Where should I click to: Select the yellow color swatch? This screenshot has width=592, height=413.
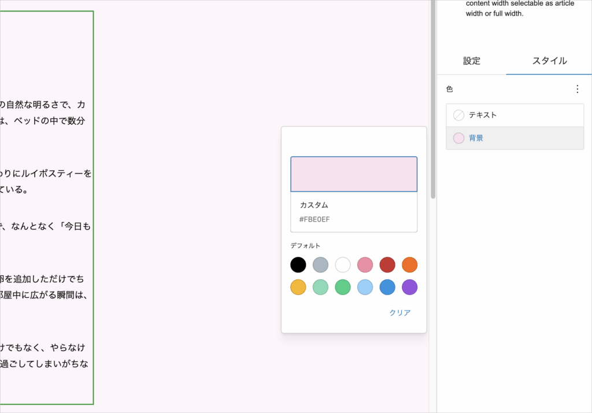click(x=298, y=287)
